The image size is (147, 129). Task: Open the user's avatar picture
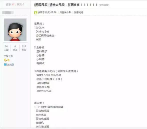[15, 30]
